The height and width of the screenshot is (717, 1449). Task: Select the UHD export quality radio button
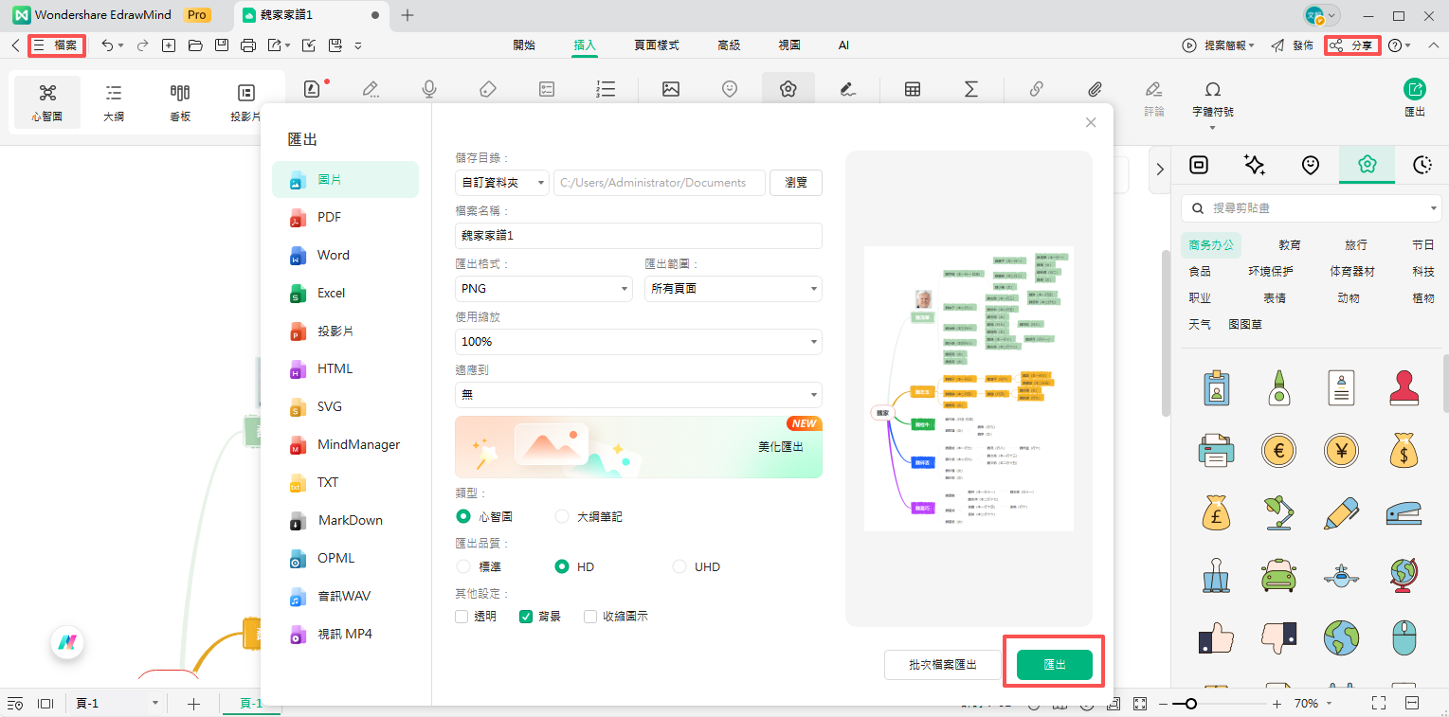(679, 565)
